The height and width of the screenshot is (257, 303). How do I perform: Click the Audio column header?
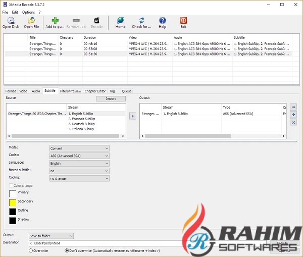[202, 37]
